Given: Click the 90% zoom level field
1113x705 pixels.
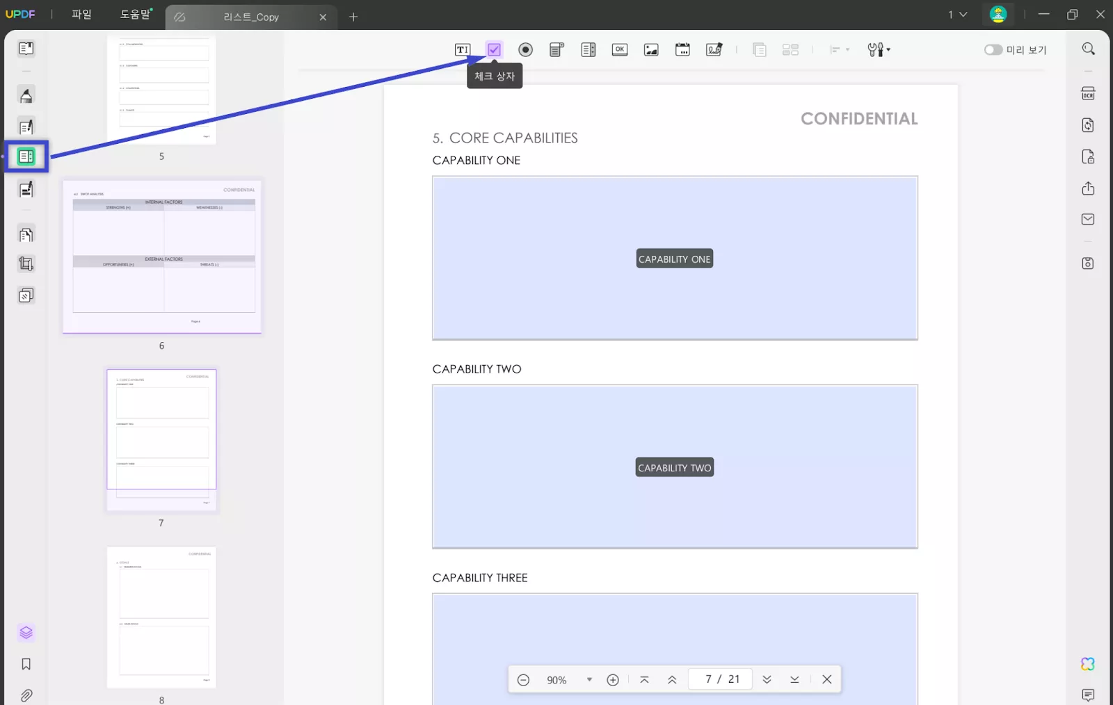Looking at the screenshot, I should tap(556, 680).
